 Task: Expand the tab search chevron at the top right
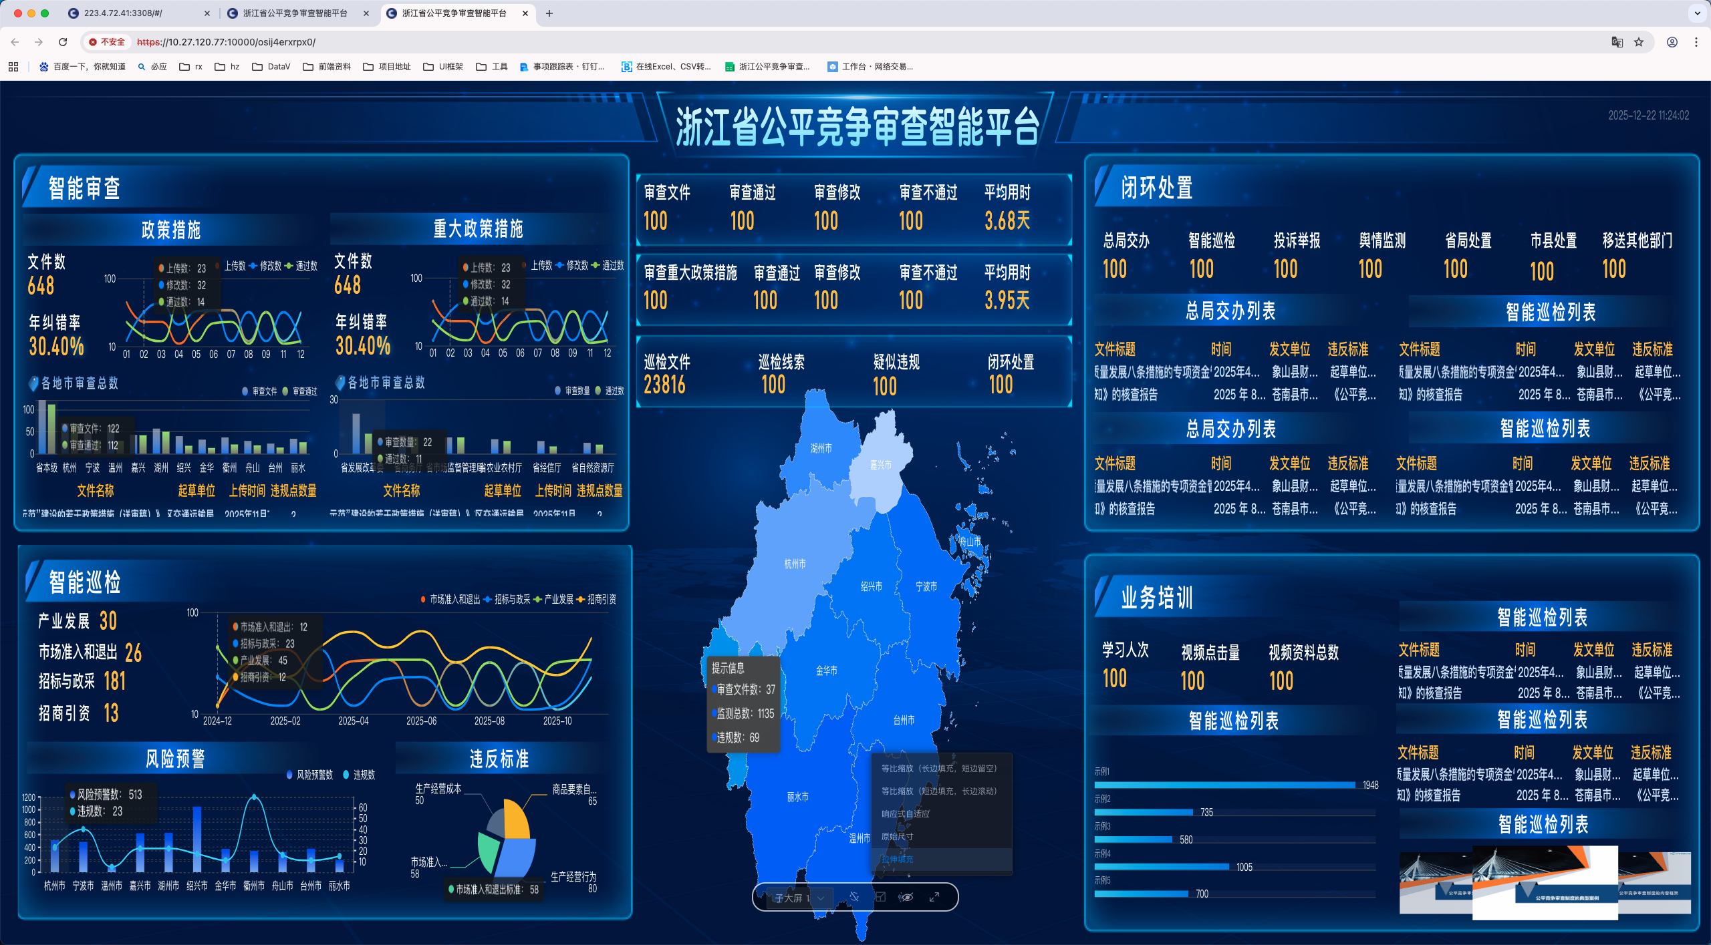[x=1697, y=13]
